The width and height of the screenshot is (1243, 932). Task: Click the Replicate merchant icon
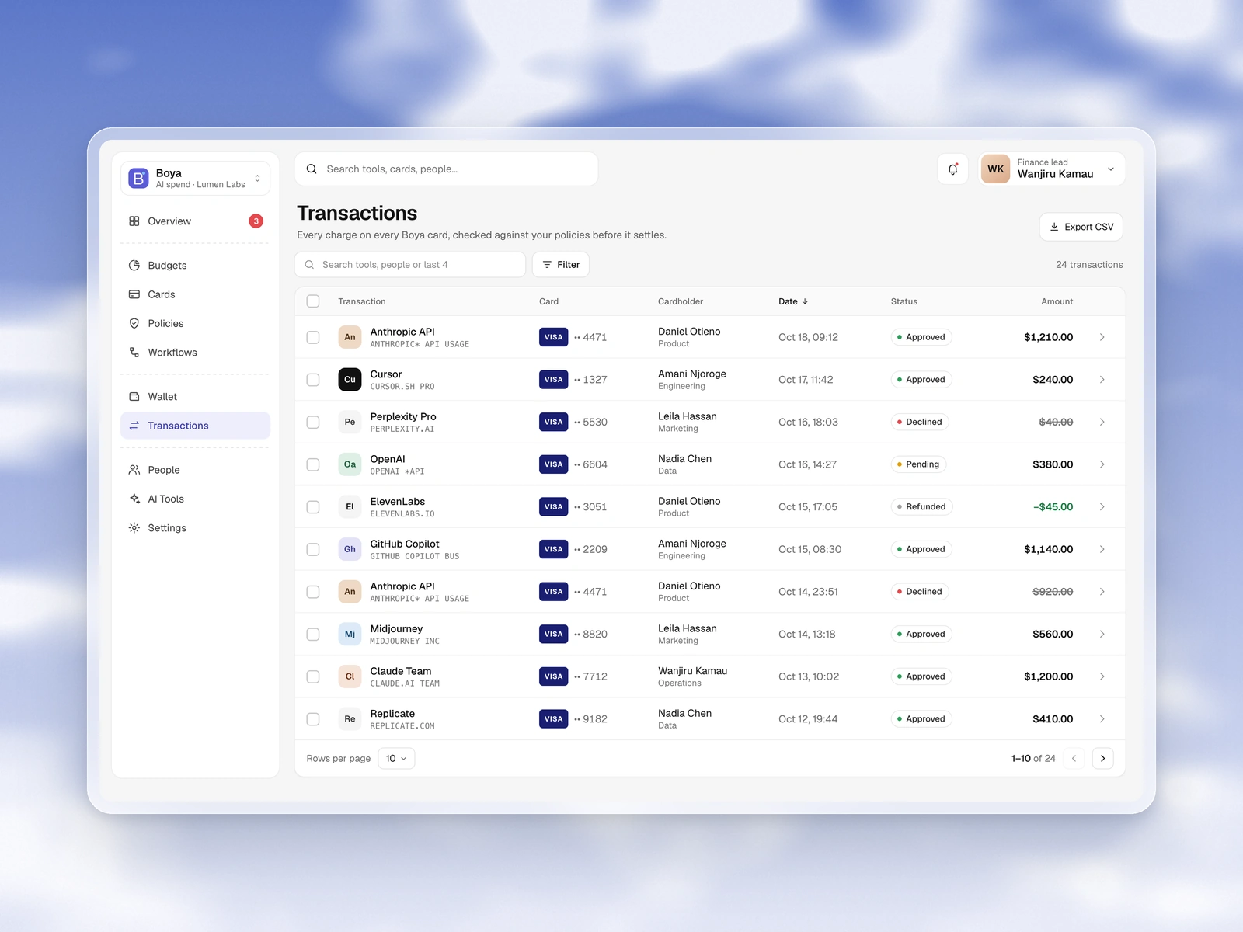pyautogui.click(x=350, y=719)
